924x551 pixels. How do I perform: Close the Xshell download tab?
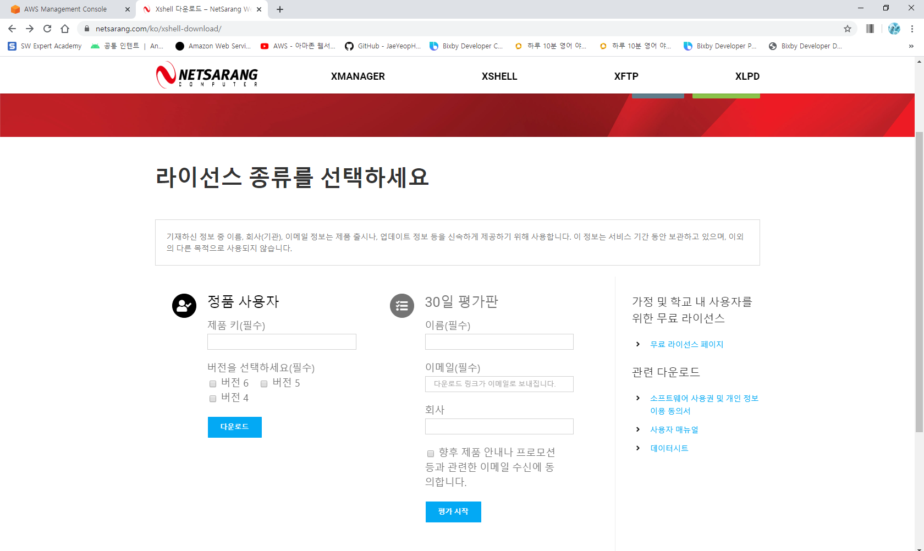259,9
